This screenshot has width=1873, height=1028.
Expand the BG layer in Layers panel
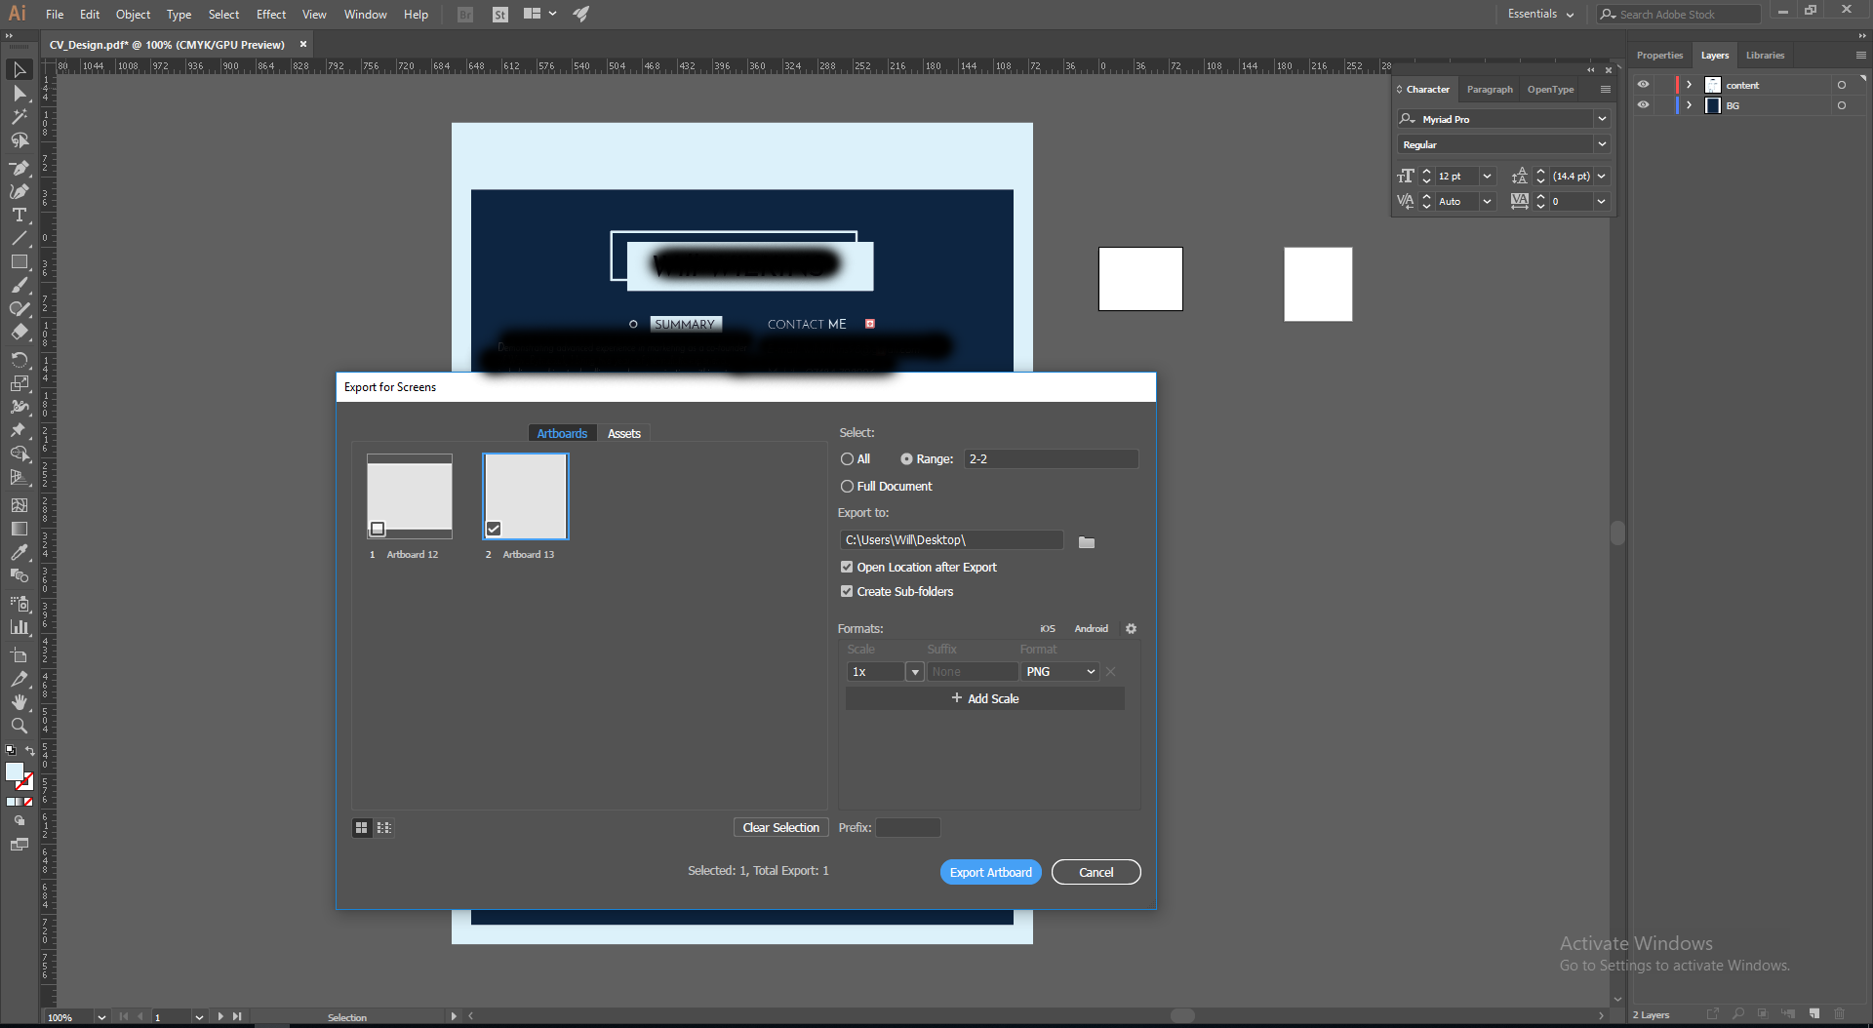(1689, 105)
